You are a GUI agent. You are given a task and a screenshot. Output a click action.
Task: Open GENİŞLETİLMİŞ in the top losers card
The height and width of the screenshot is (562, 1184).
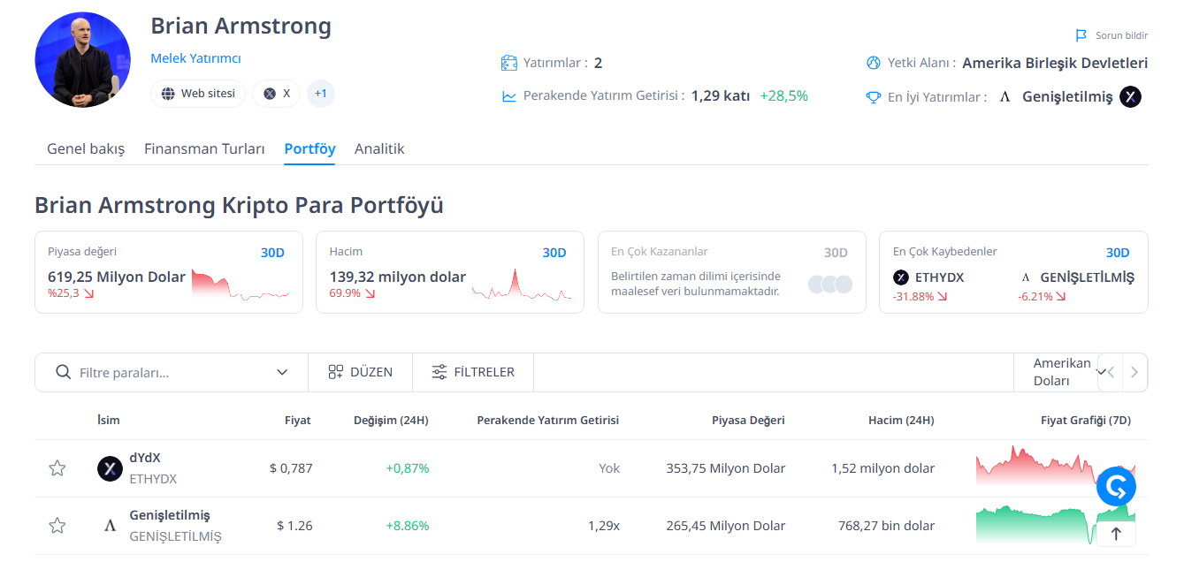(1087, 277)
